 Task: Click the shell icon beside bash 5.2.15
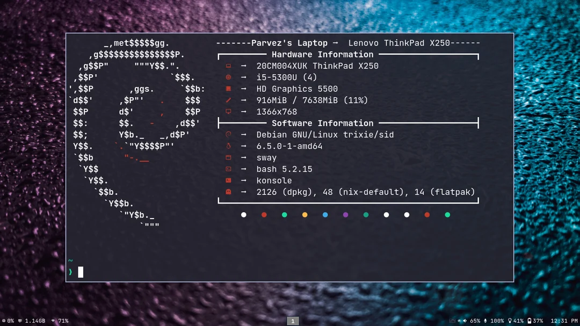[x=228, y=169]
